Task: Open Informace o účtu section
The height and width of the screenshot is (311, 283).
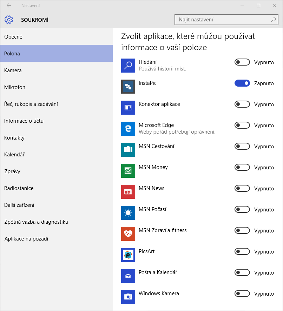Action: [x=57, y=121]
